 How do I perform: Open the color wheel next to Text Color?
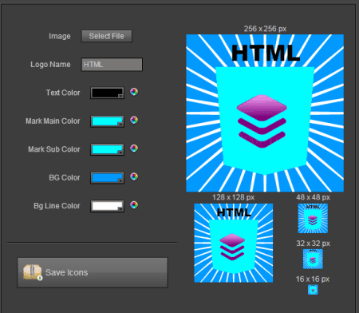(134, 92)
